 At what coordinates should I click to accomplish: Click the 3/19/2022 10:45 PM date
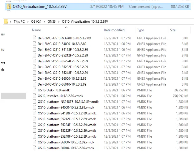point(107,6)
